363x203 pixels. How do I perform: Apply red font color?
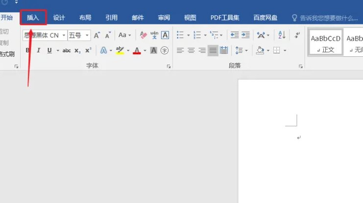click(x=137, y=50)
